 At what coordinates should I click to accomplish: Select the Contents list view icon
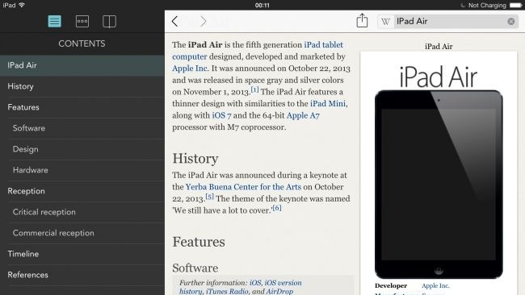(x=55, y=22)
